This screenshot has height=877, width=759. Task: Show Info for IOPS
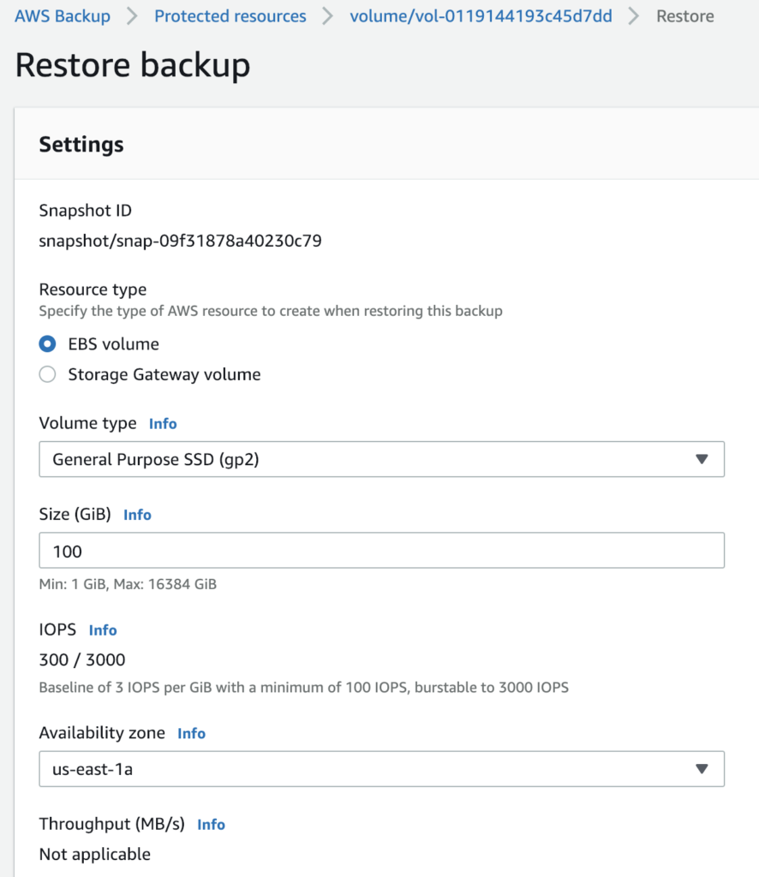click(x=103, y=630)
